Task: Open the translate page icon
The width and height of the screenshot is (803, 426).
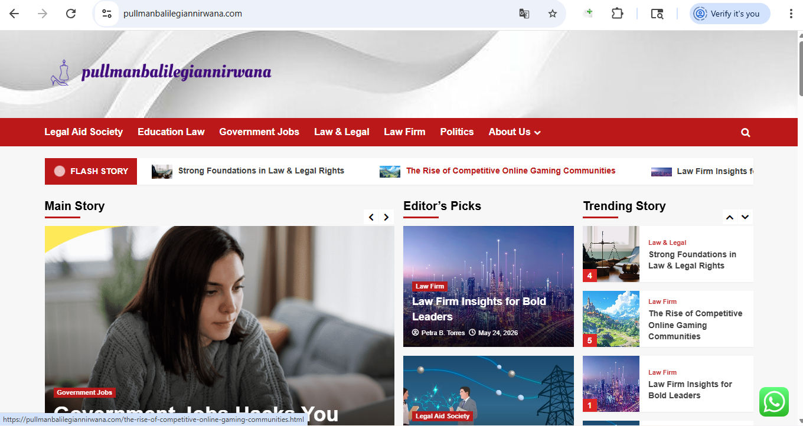Action: [x=524, y=14]
